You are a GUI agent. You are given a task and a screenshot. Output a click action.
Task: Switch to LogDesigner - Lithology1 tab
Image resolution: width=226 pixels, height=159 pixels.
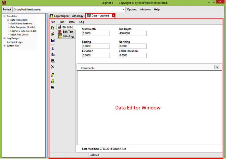pos(67,16)
